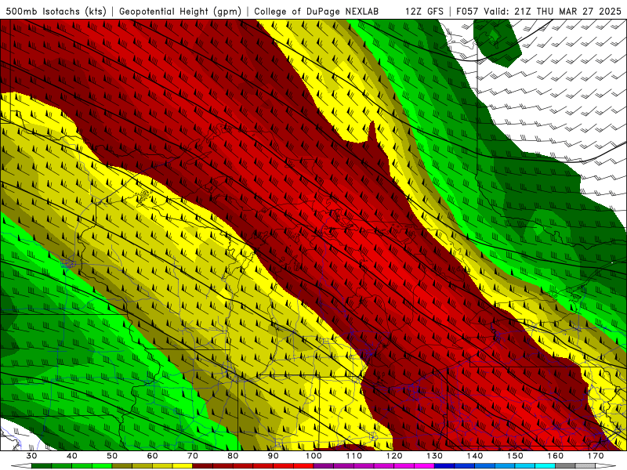Click the right arrow end of the color bar

(606, 466)
